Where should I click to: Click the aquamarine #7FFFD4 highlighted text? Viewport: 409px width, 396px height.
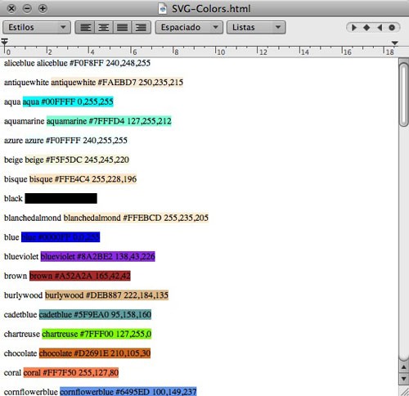click(109, 121)
